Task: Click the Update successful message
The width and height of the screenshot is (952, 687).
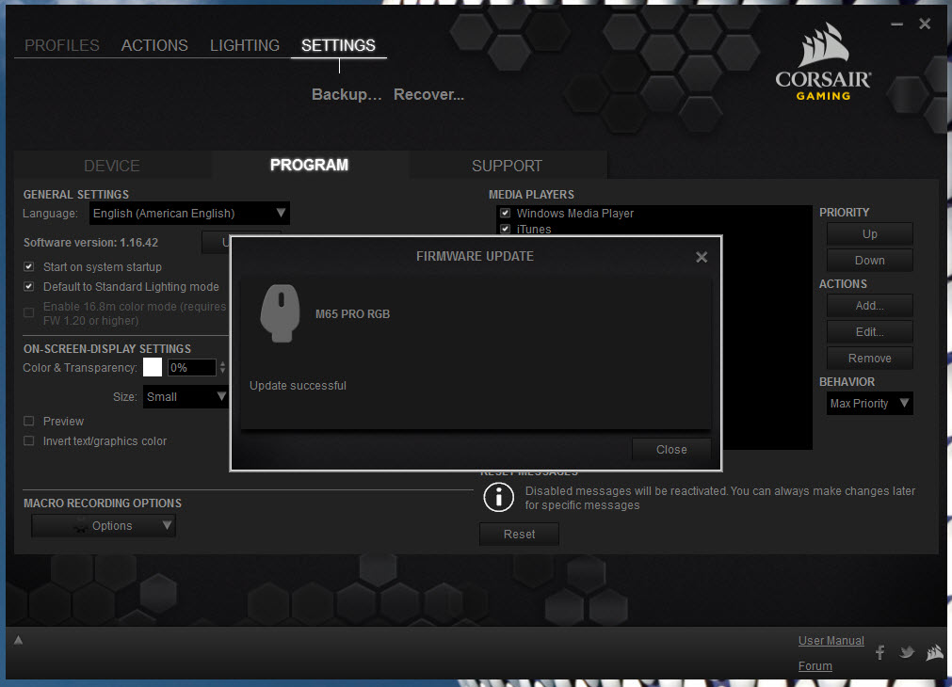Action: point(298,385)
